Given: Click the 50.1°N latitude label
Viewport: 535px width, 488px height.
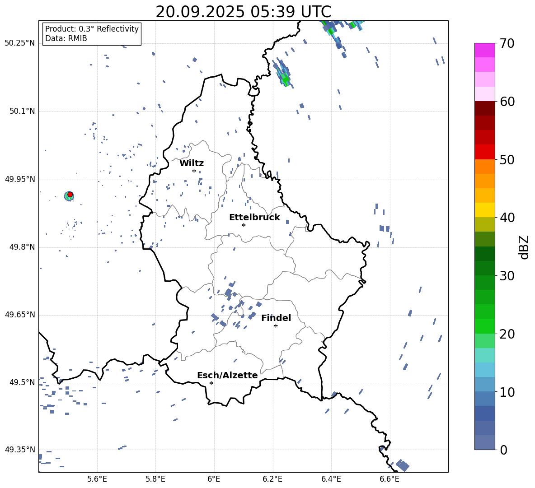Looking at the screenshot, I should click(22, 111).
